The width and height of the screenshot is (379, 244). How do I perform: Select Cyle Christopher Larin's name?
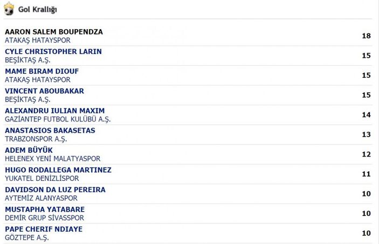[x=53, y=52]
